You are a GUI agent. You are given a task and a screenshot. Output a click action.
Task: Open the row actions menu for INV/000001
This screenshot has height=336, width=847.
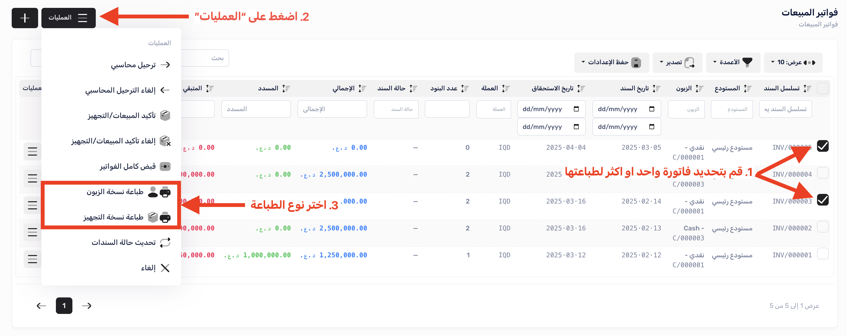click(x=32, y=259)
